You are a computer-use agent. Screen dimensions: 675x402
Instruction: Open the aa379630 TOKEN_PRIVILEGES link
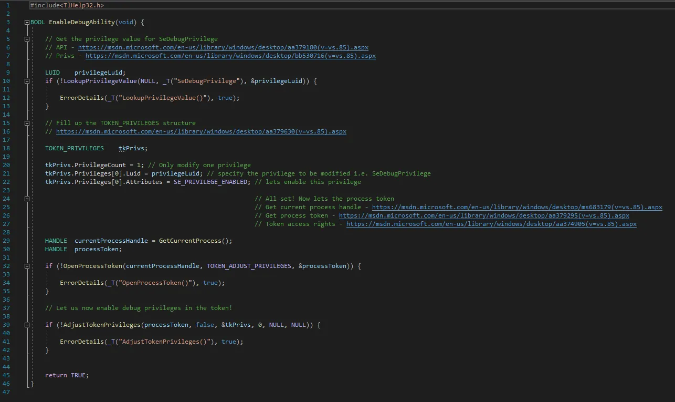tap(199, 131)
